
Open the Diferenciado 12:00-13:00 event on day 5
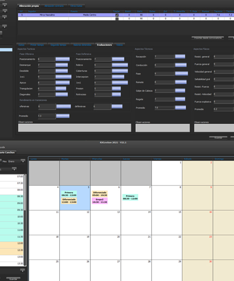pos(69,200)
